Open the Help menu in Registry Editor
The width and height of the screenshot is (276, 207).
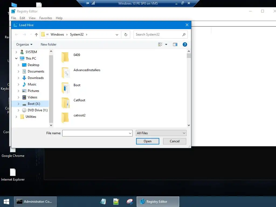59,18
